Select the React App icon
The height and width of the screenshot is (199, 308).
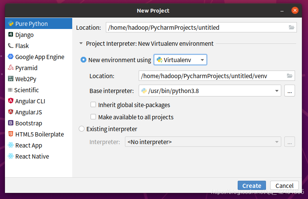point(11,145)
